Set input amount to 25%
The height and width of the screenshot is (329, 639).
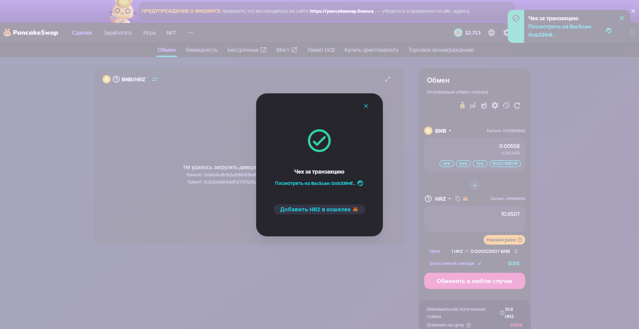tap(447, 164)
